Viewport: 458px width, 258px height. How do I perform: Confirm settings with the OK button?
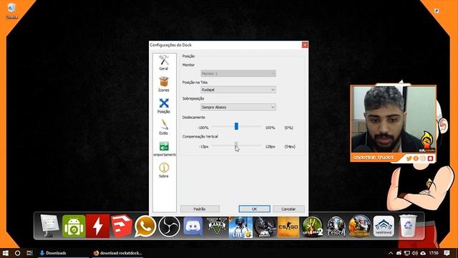click(x=254, y=209)
